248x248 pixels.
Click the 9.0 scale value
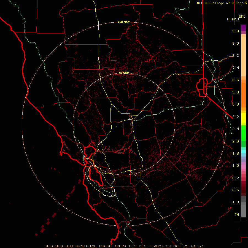coord(236,43)
